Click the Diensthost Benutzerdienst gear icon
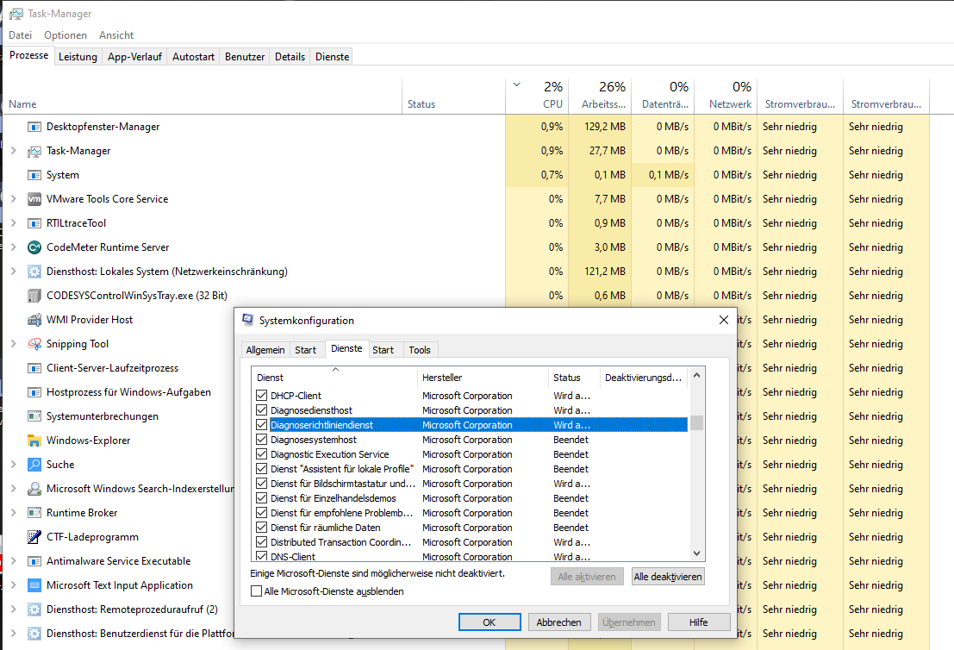The height and width of the screenshot is (650, 954). pos(34,634)
